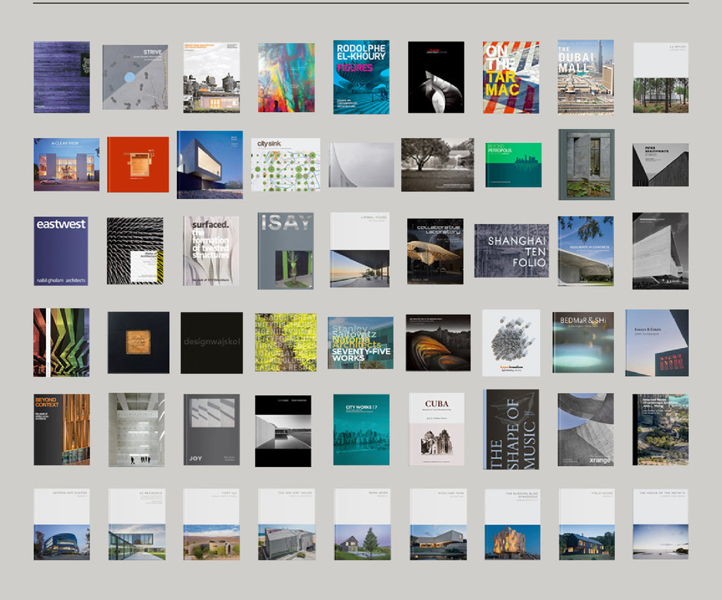Select the 'designwajskol' black cover

(x=210, y=342)
